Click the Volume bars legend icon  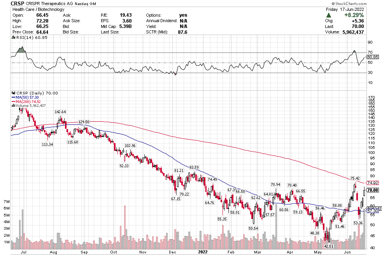coord(13,105)
